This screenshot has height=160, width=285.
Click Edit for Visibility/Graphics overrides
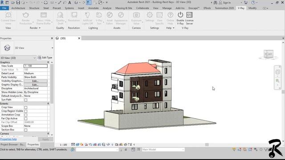pyautogui.click(x=36, y=81)
